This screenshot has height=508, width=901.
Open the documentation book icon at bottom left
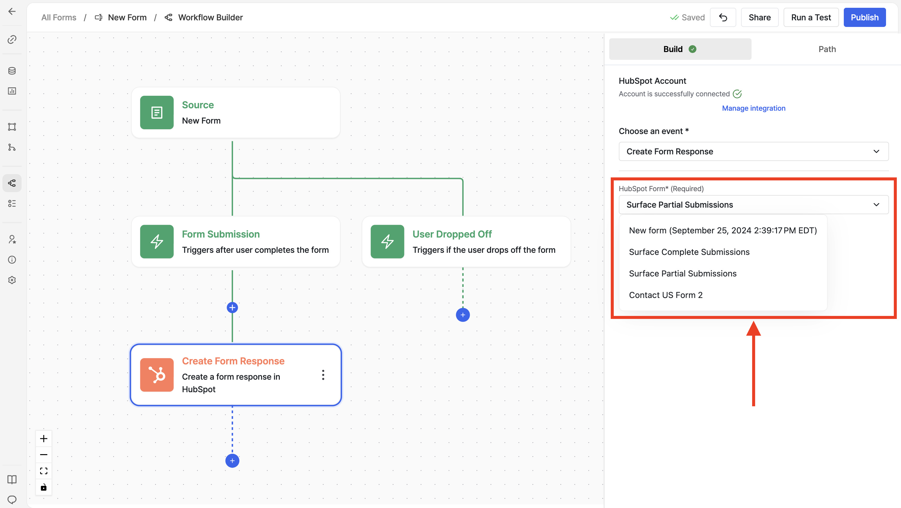coord(12,479)
